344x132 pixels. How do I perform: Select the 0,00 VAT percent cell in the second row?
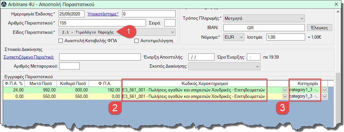pyautogui.click(x=13, y=96)
